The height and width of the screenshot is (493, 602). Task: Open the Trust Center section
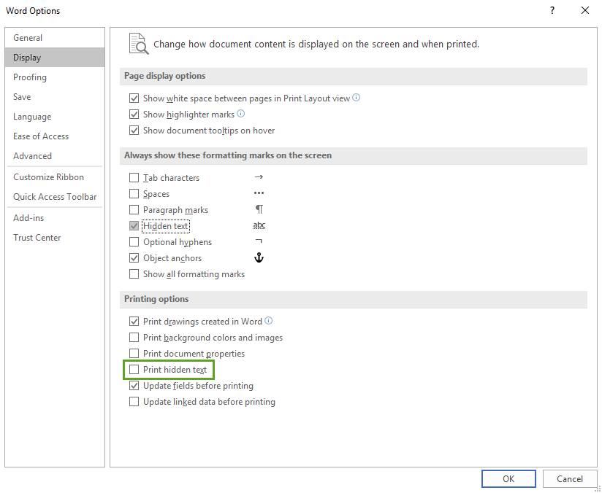click(x=37, y=238)
